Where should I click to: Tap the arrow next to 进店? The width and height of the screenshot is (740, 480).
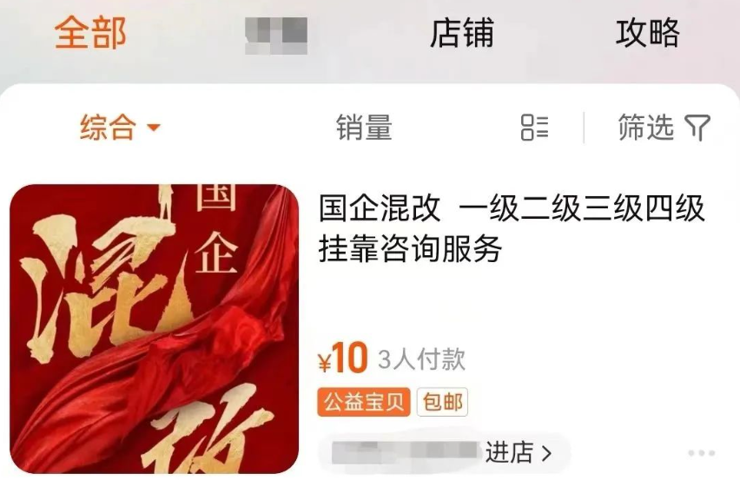546,454
